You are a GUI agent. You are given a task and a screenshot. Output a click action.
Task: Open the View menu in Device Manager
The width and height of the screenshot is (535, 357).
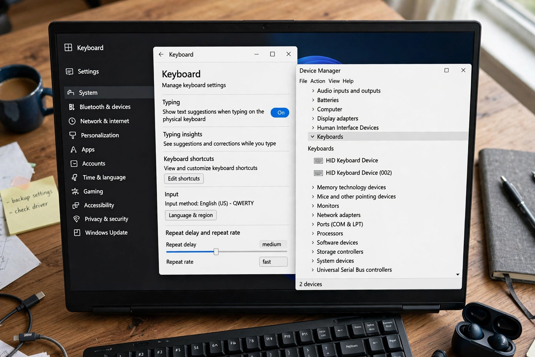[x=334, y=81]
